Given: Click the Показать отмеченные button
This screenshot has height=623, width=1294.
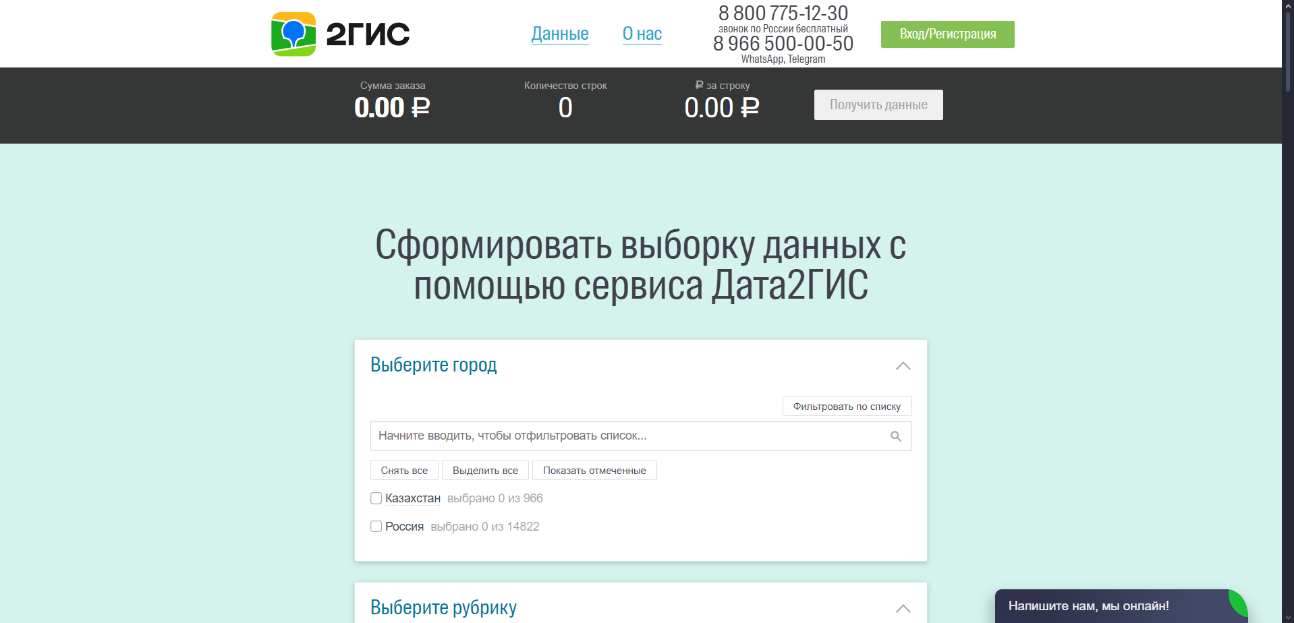Looking at the screenshot, I should 594,470.
